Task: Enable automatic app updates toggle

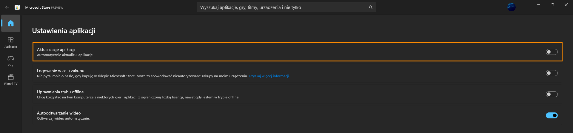Action: coord(552,52)
